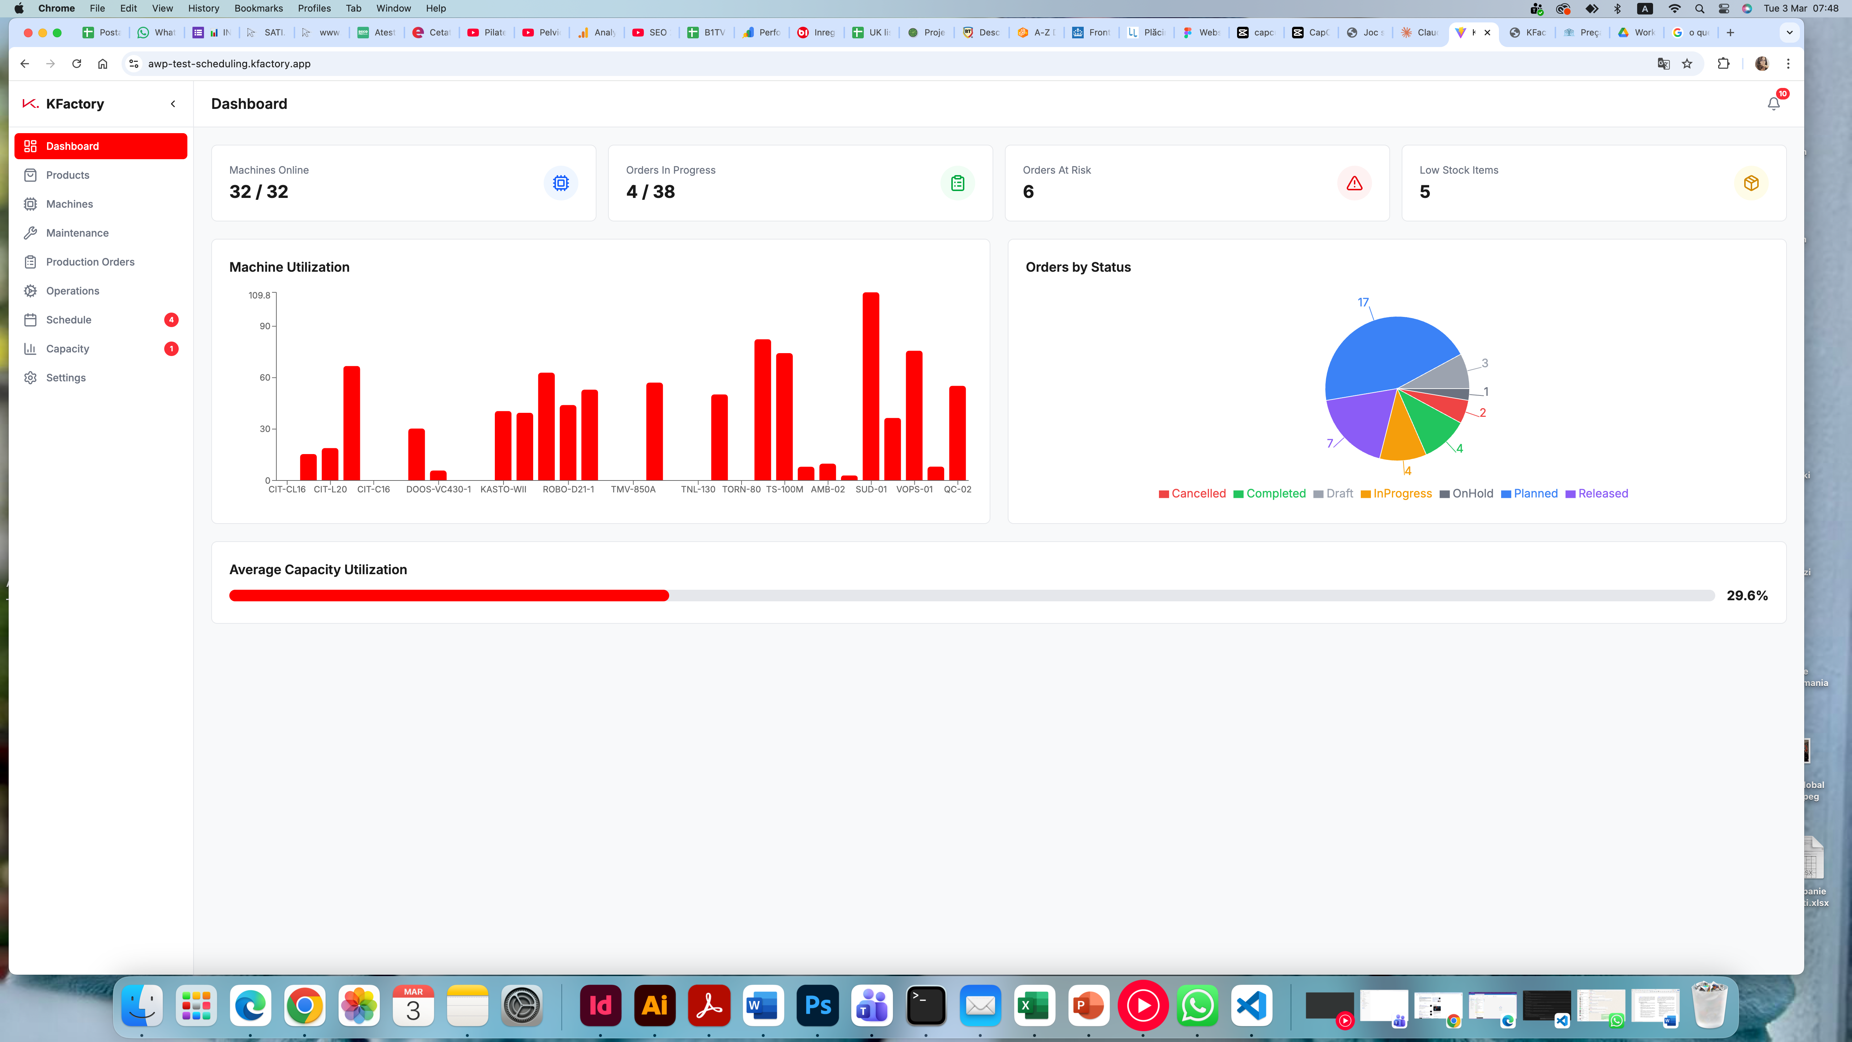Open the Operations page
This screenshot has width=1852, height=1042.
click(101, 291)
